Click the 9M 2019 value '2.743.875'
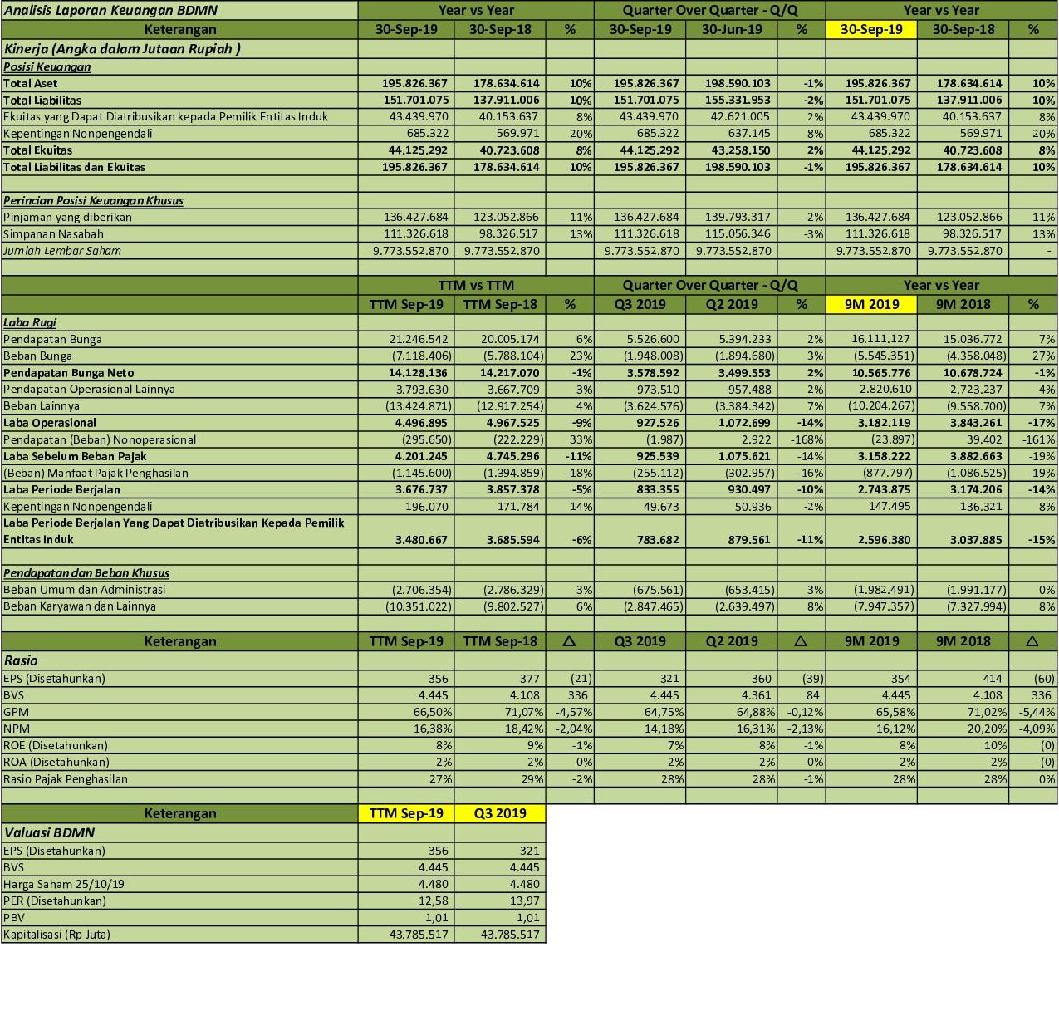The width and height of the screenshot is (1059, 1011). [x=885, y=489]
